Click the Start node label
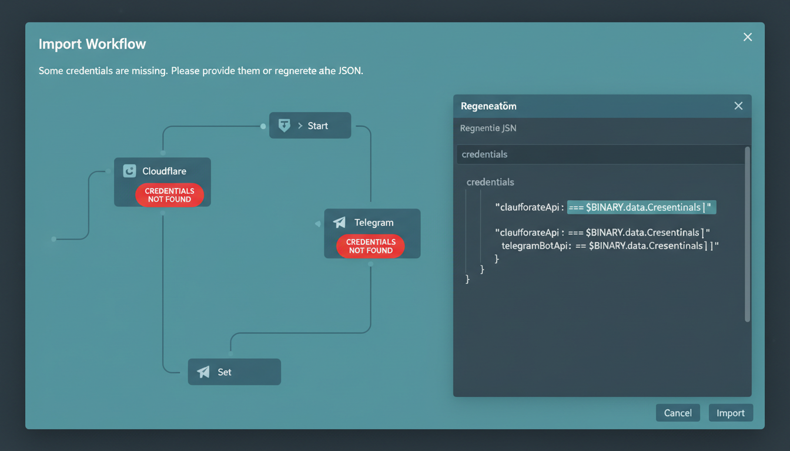The width and height of the screenshot is (790, 451). click(x=318, y=126)
